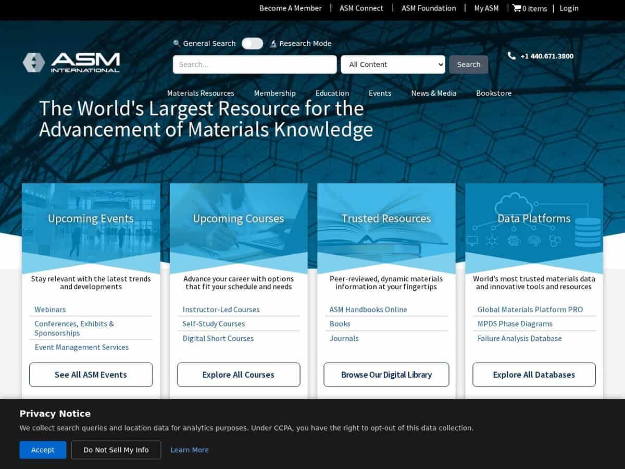The image size is (625, 469).
Task: Open My ASM
Action: 486,8
